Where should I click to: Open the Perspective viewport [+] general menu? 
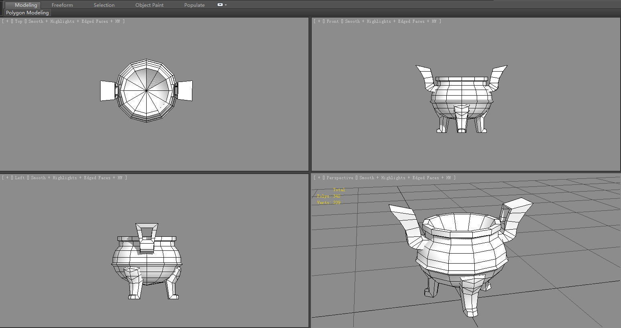[x=319, y=178]
